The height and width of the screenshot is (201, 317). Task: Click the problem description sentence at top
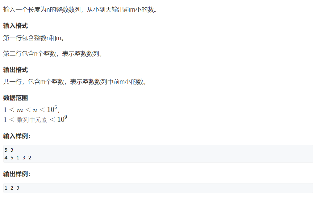(80, 10)
